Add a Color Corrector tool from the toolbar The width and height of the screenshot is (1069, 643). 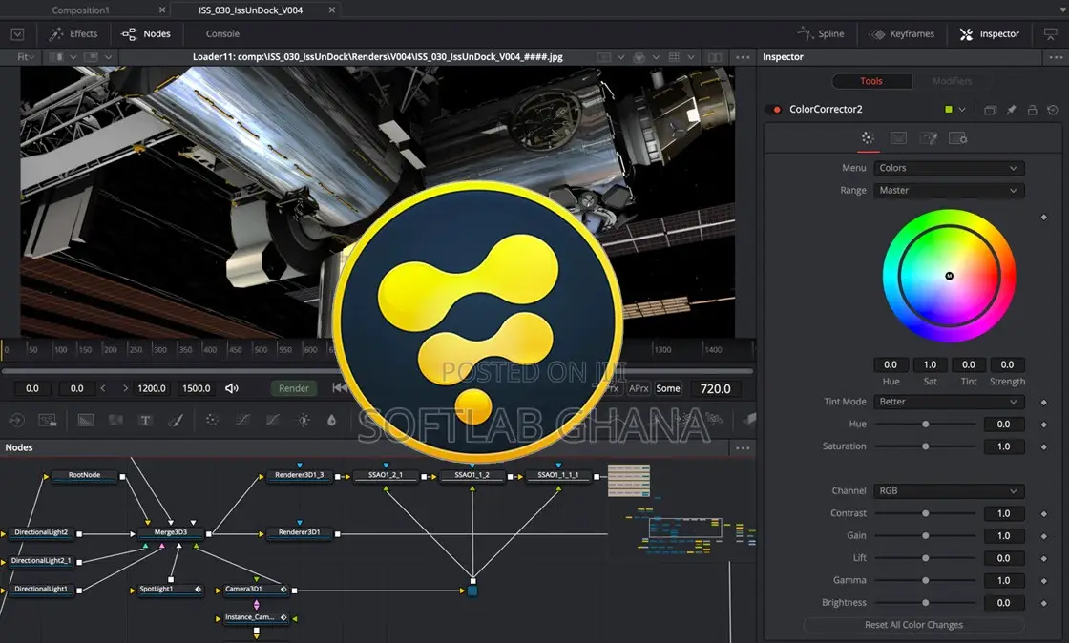click(212, 421)
